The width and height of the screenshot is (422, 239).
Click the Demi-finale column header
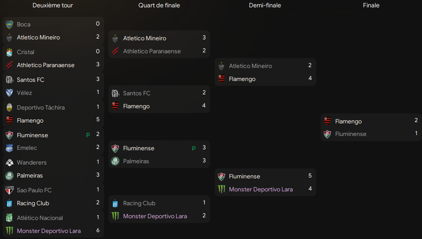[265, 6]
